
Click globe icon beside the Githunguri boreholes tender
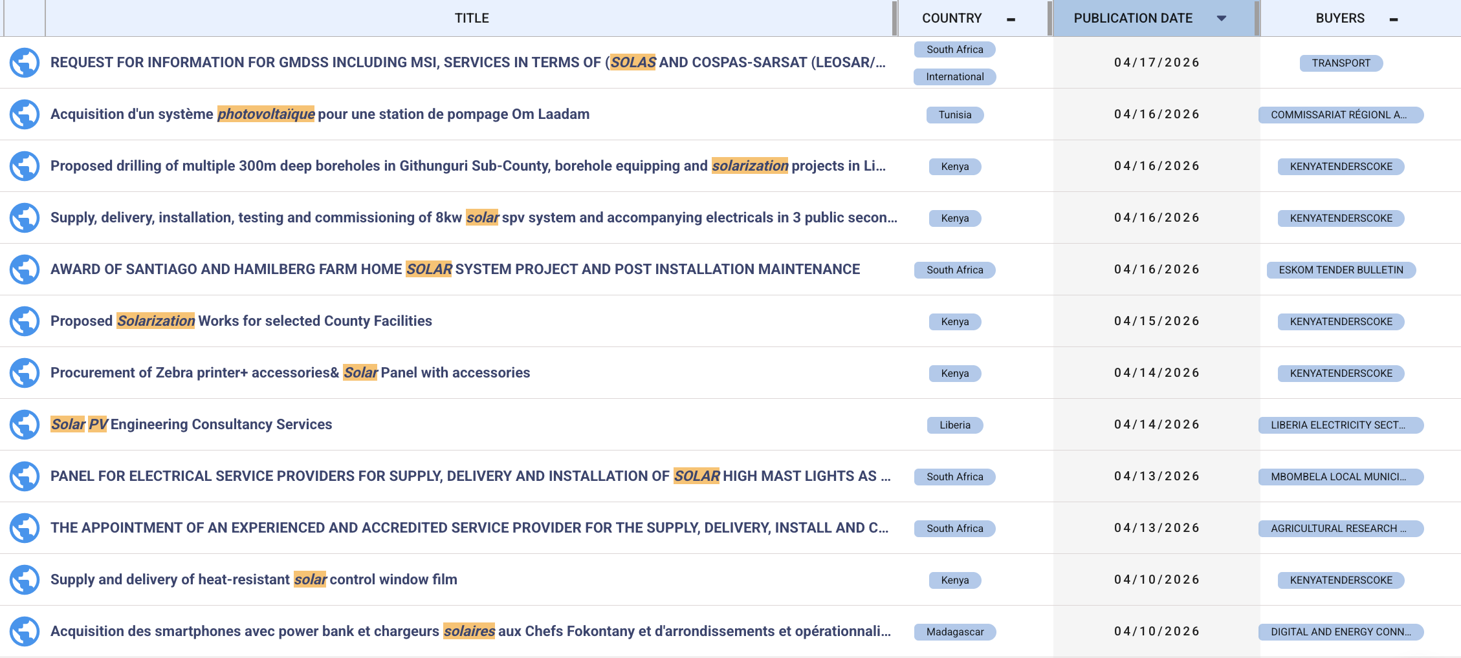pos(25,166)
